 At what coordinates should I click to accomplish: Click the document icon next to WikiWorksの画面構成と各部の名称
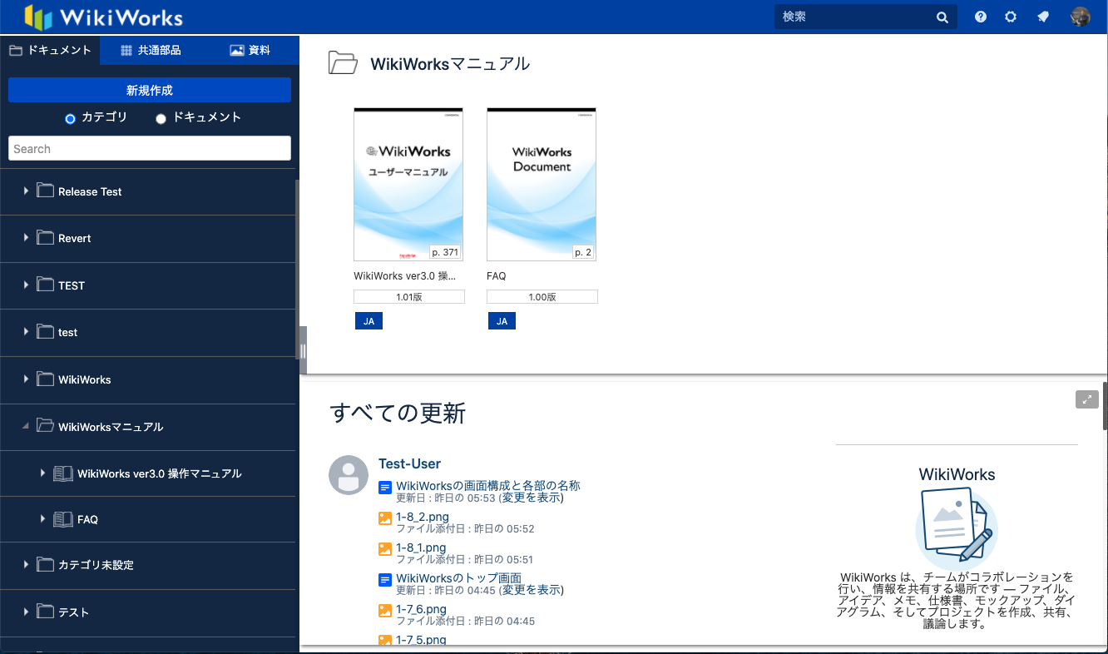[x=385, y=487]
